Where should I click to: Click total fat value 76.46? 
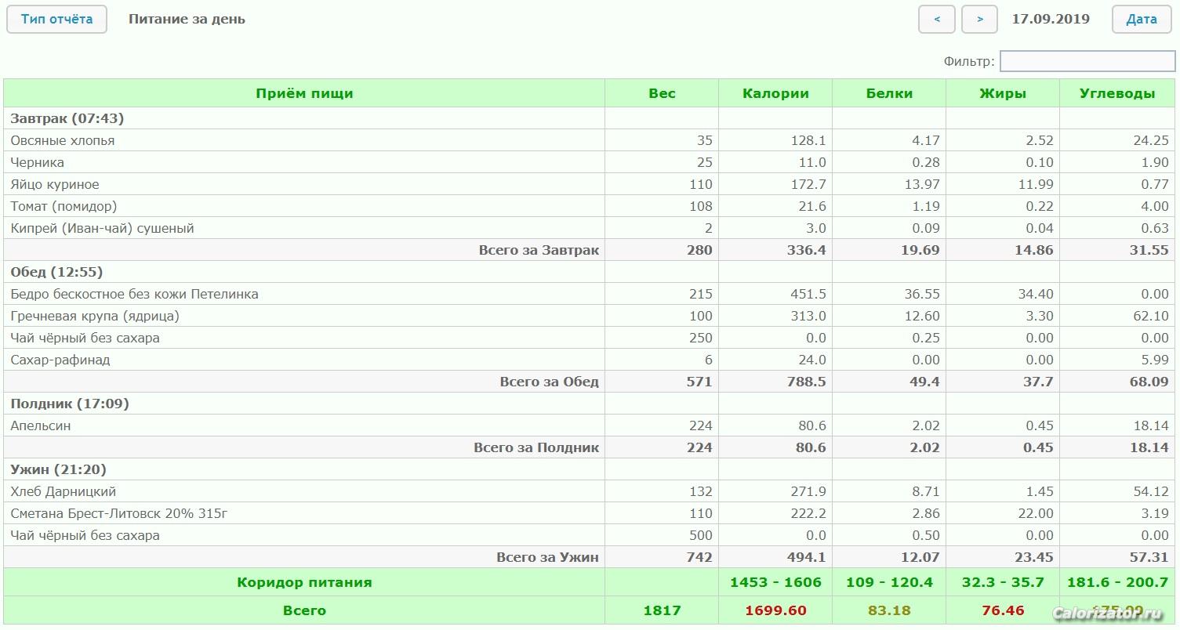(1003, 610)
